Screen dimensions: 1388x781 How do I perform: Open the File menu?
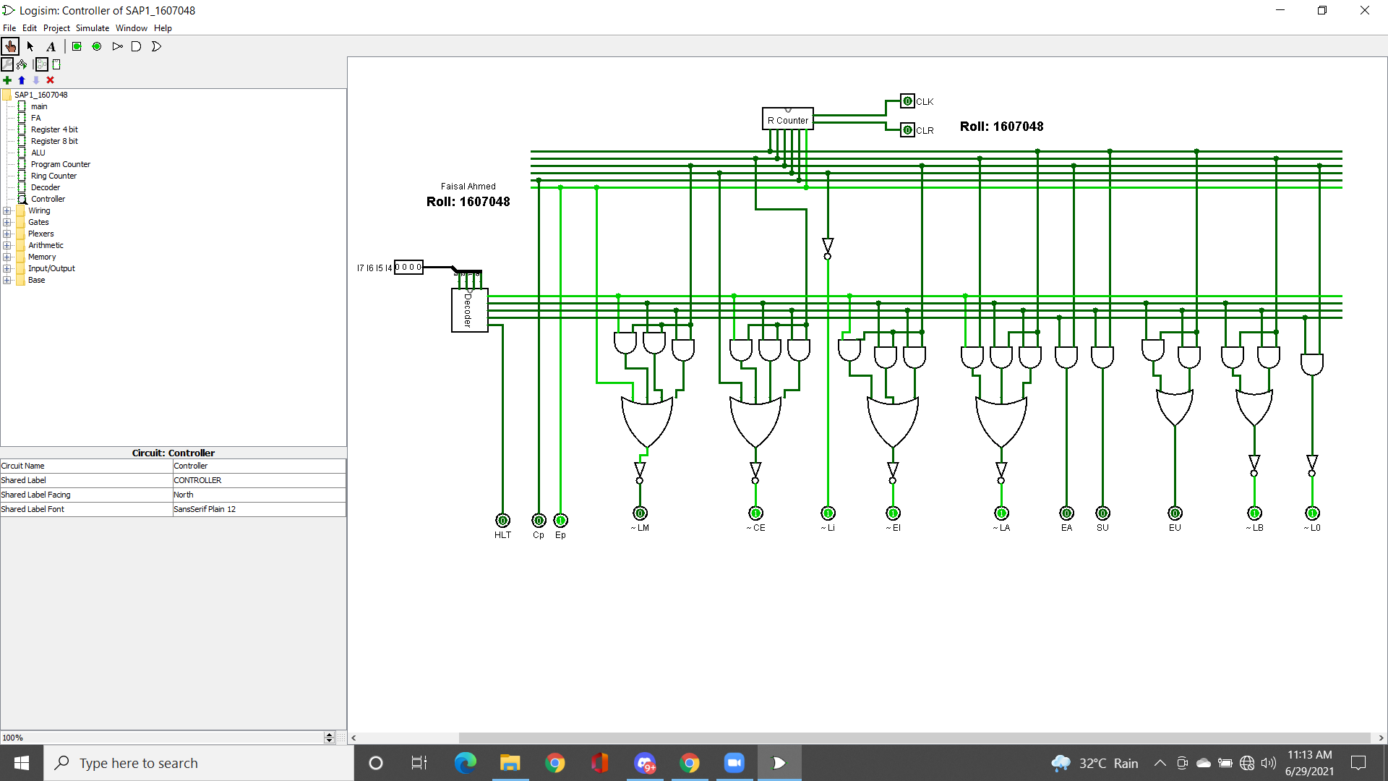pos(9,28)
